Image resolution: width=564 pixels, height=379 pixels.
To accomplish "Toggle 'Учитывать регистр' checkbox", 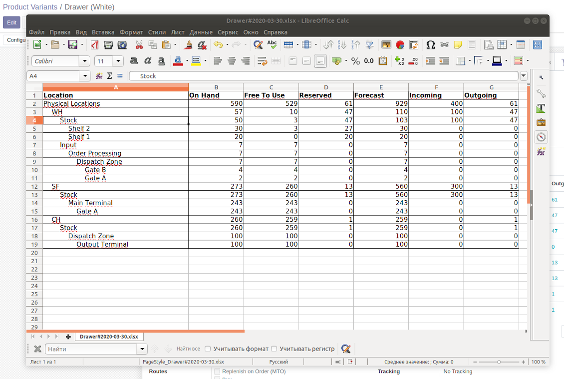I will point(274,349).
